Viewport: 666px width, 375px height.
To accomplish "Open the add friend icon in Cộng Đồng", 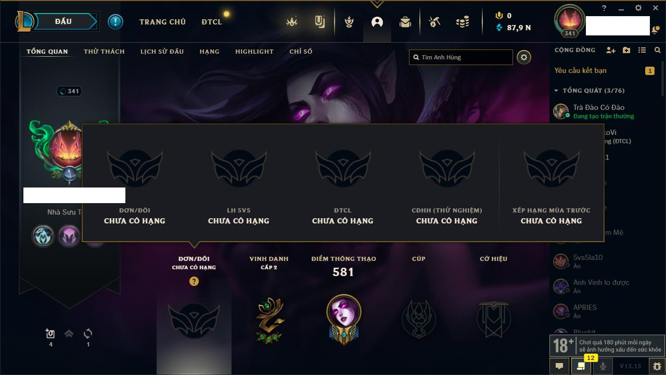I will point(611,50).
